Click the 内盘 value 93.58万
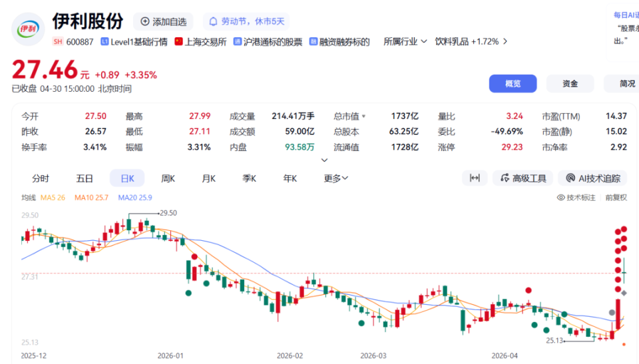 [x=300, y=147]
